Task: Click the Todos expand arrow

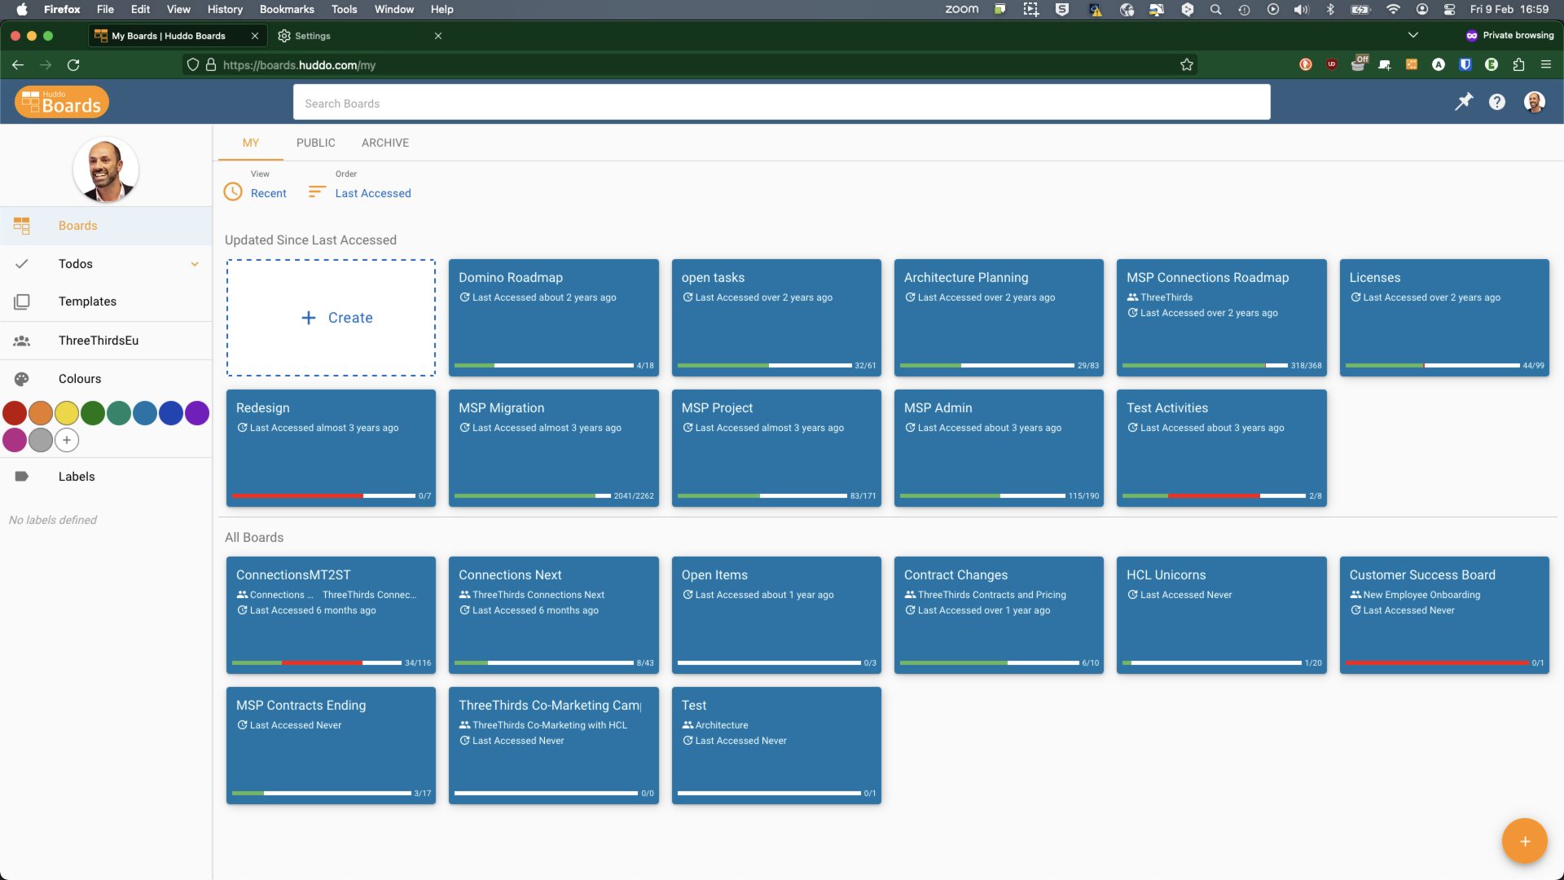Action: [195, 263]
